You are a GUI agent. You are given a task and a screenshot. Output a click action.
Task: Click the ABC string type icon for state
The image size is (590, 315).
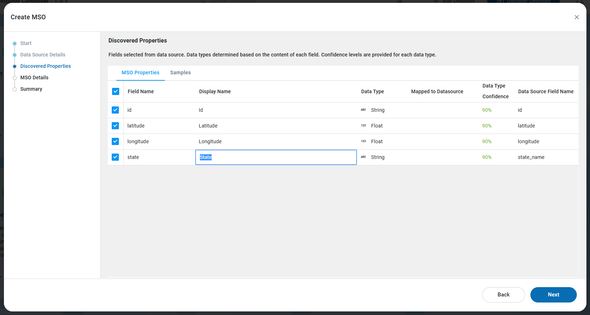point(363,157)
